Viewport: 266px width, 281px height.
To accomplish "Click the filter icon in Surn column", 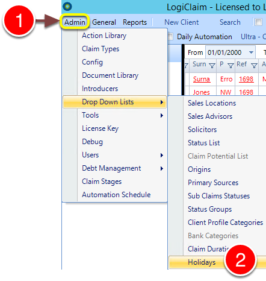I will coord(212,66).
